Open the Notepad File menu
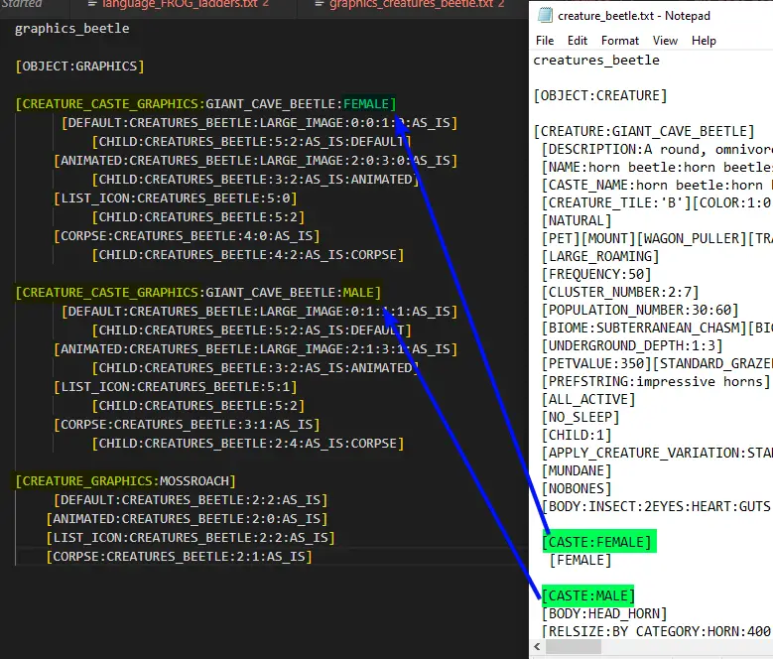Screen dimensions: 773x659 tap(545, 41)
